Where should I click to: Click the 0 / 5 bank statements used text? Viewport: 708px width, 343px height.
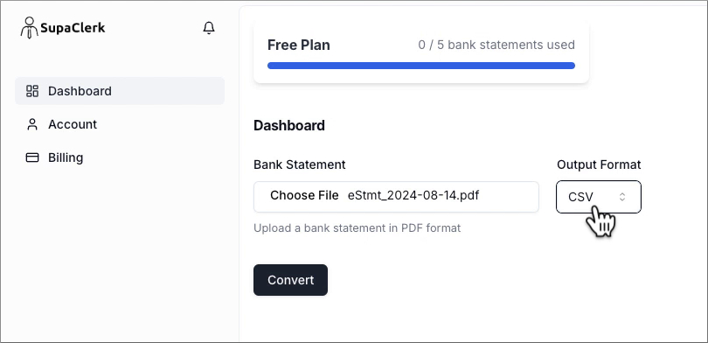tap(496, 45)
